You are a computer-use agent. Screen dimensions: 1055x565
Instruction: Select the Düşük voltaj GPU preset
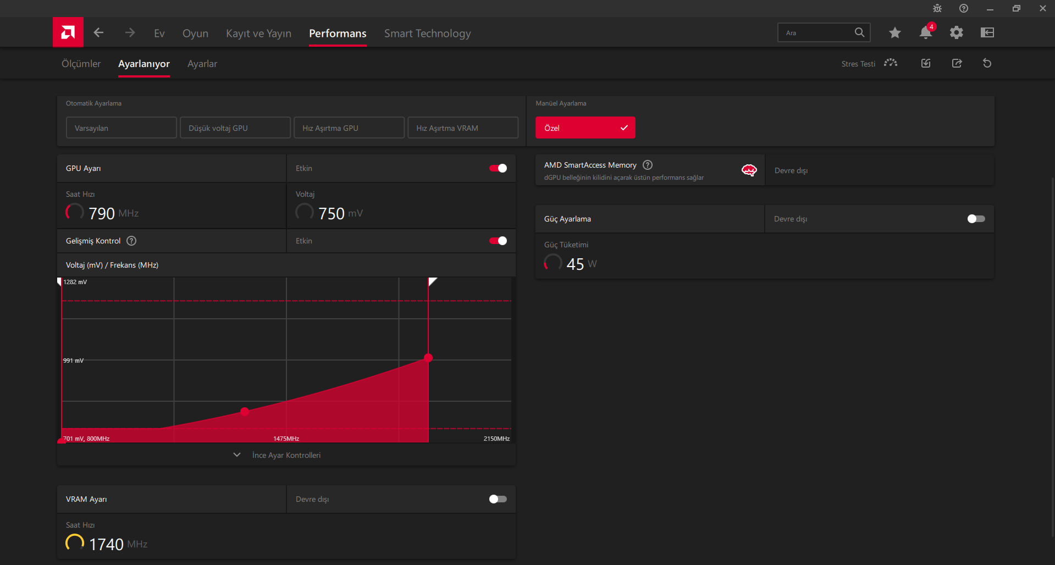point(235,128)
